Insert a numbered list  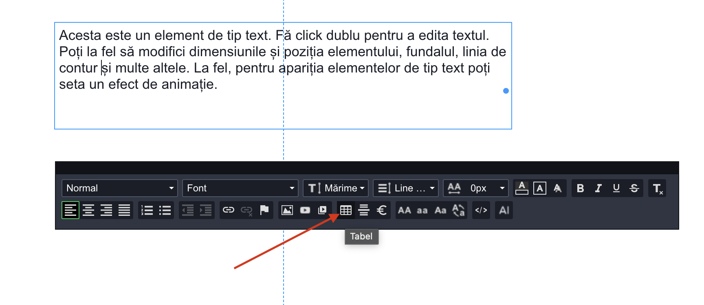[x=147, y=211]
